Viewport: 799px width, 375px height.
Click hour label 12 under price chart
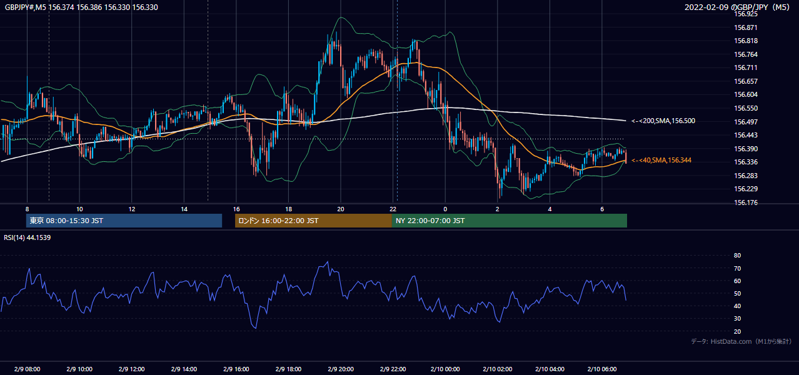131,209
